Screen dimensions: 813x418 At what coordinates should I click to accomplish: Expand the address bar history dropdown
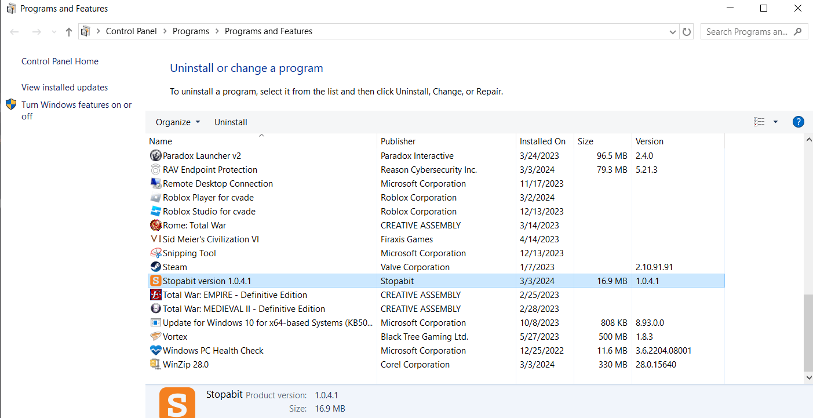[x=673, y=32]
